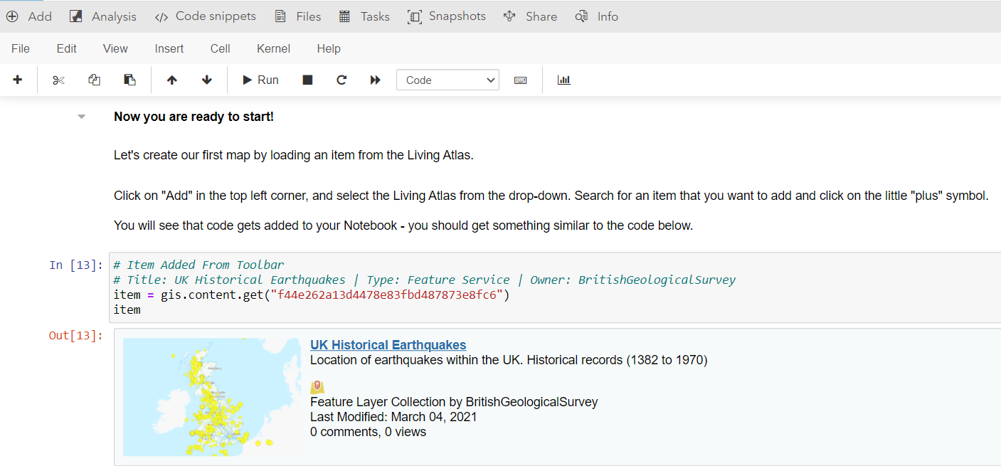Click the 'Now you are ready to start!' heading
Screen dimensions: 1001x466
(194, 117)
